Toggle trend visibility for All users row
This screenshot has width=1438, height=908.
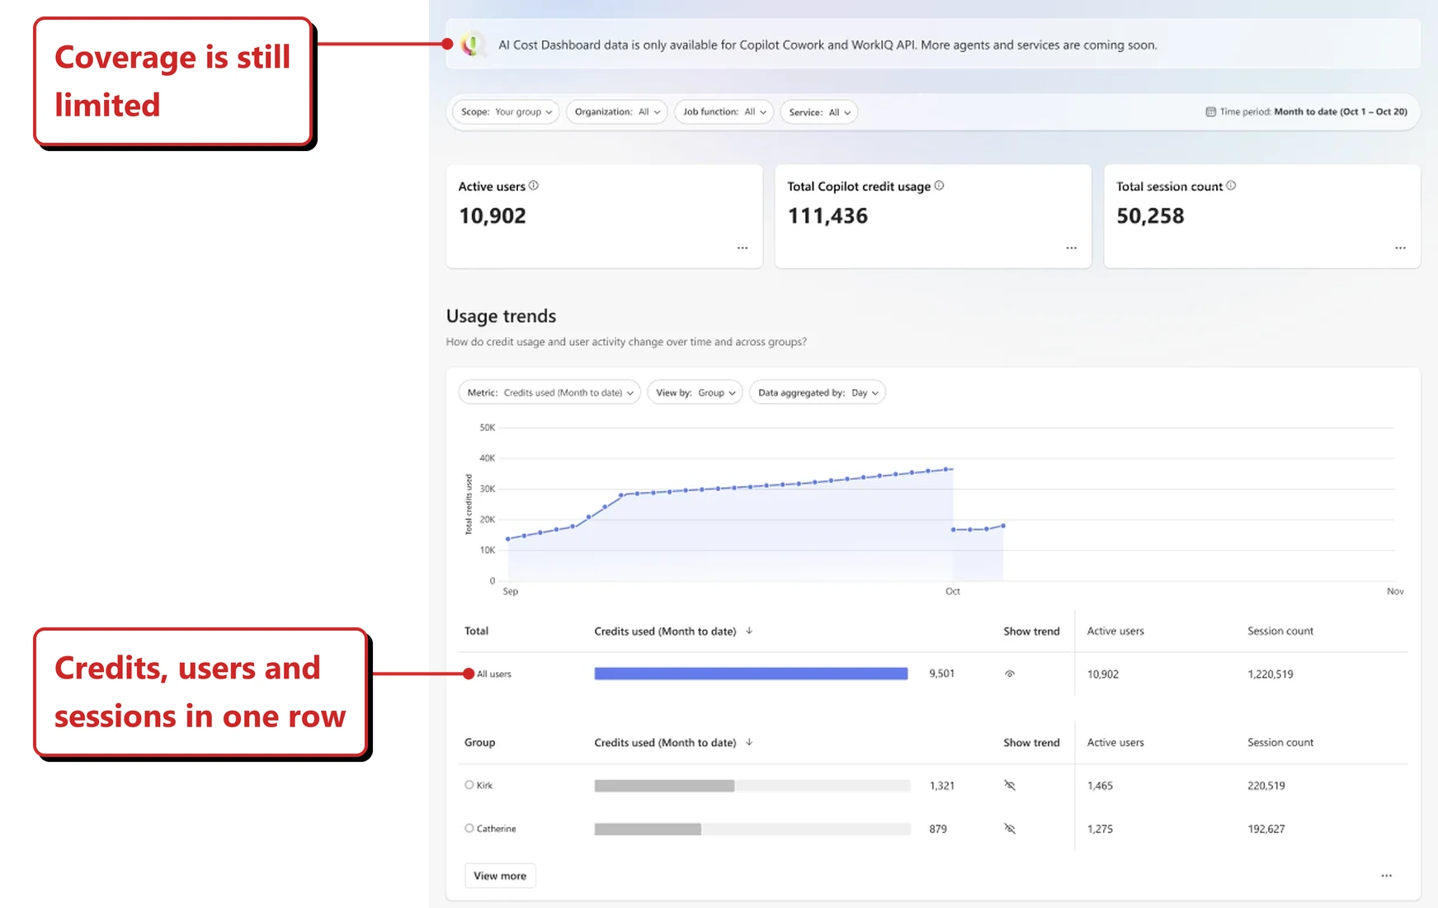coord(1009,674)
